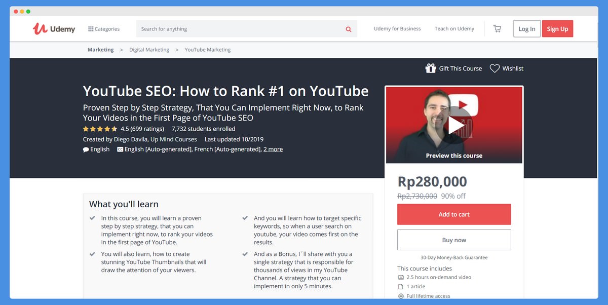The image size is (608, 305).
Task: Click the 1 article document icon
Action: [401, 287]
